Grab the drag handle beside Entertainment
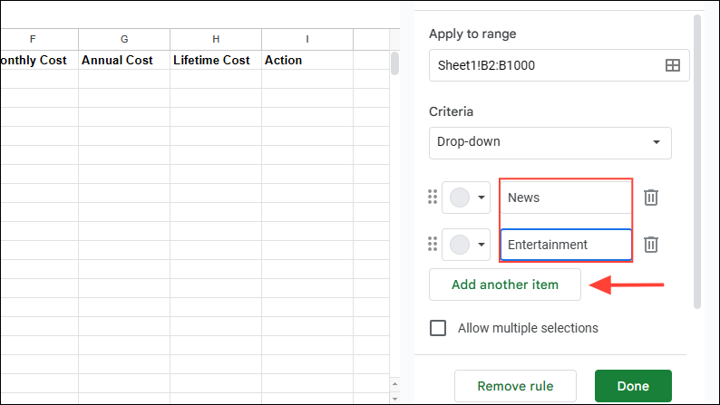Screen dimensions: 720x405 tap(433, 244)
